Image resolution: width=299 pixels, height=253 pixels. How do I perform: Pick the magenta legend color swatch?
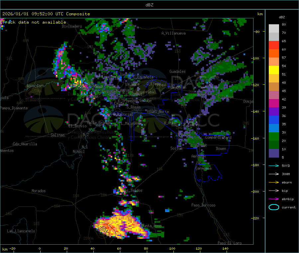tap(274, 103)
